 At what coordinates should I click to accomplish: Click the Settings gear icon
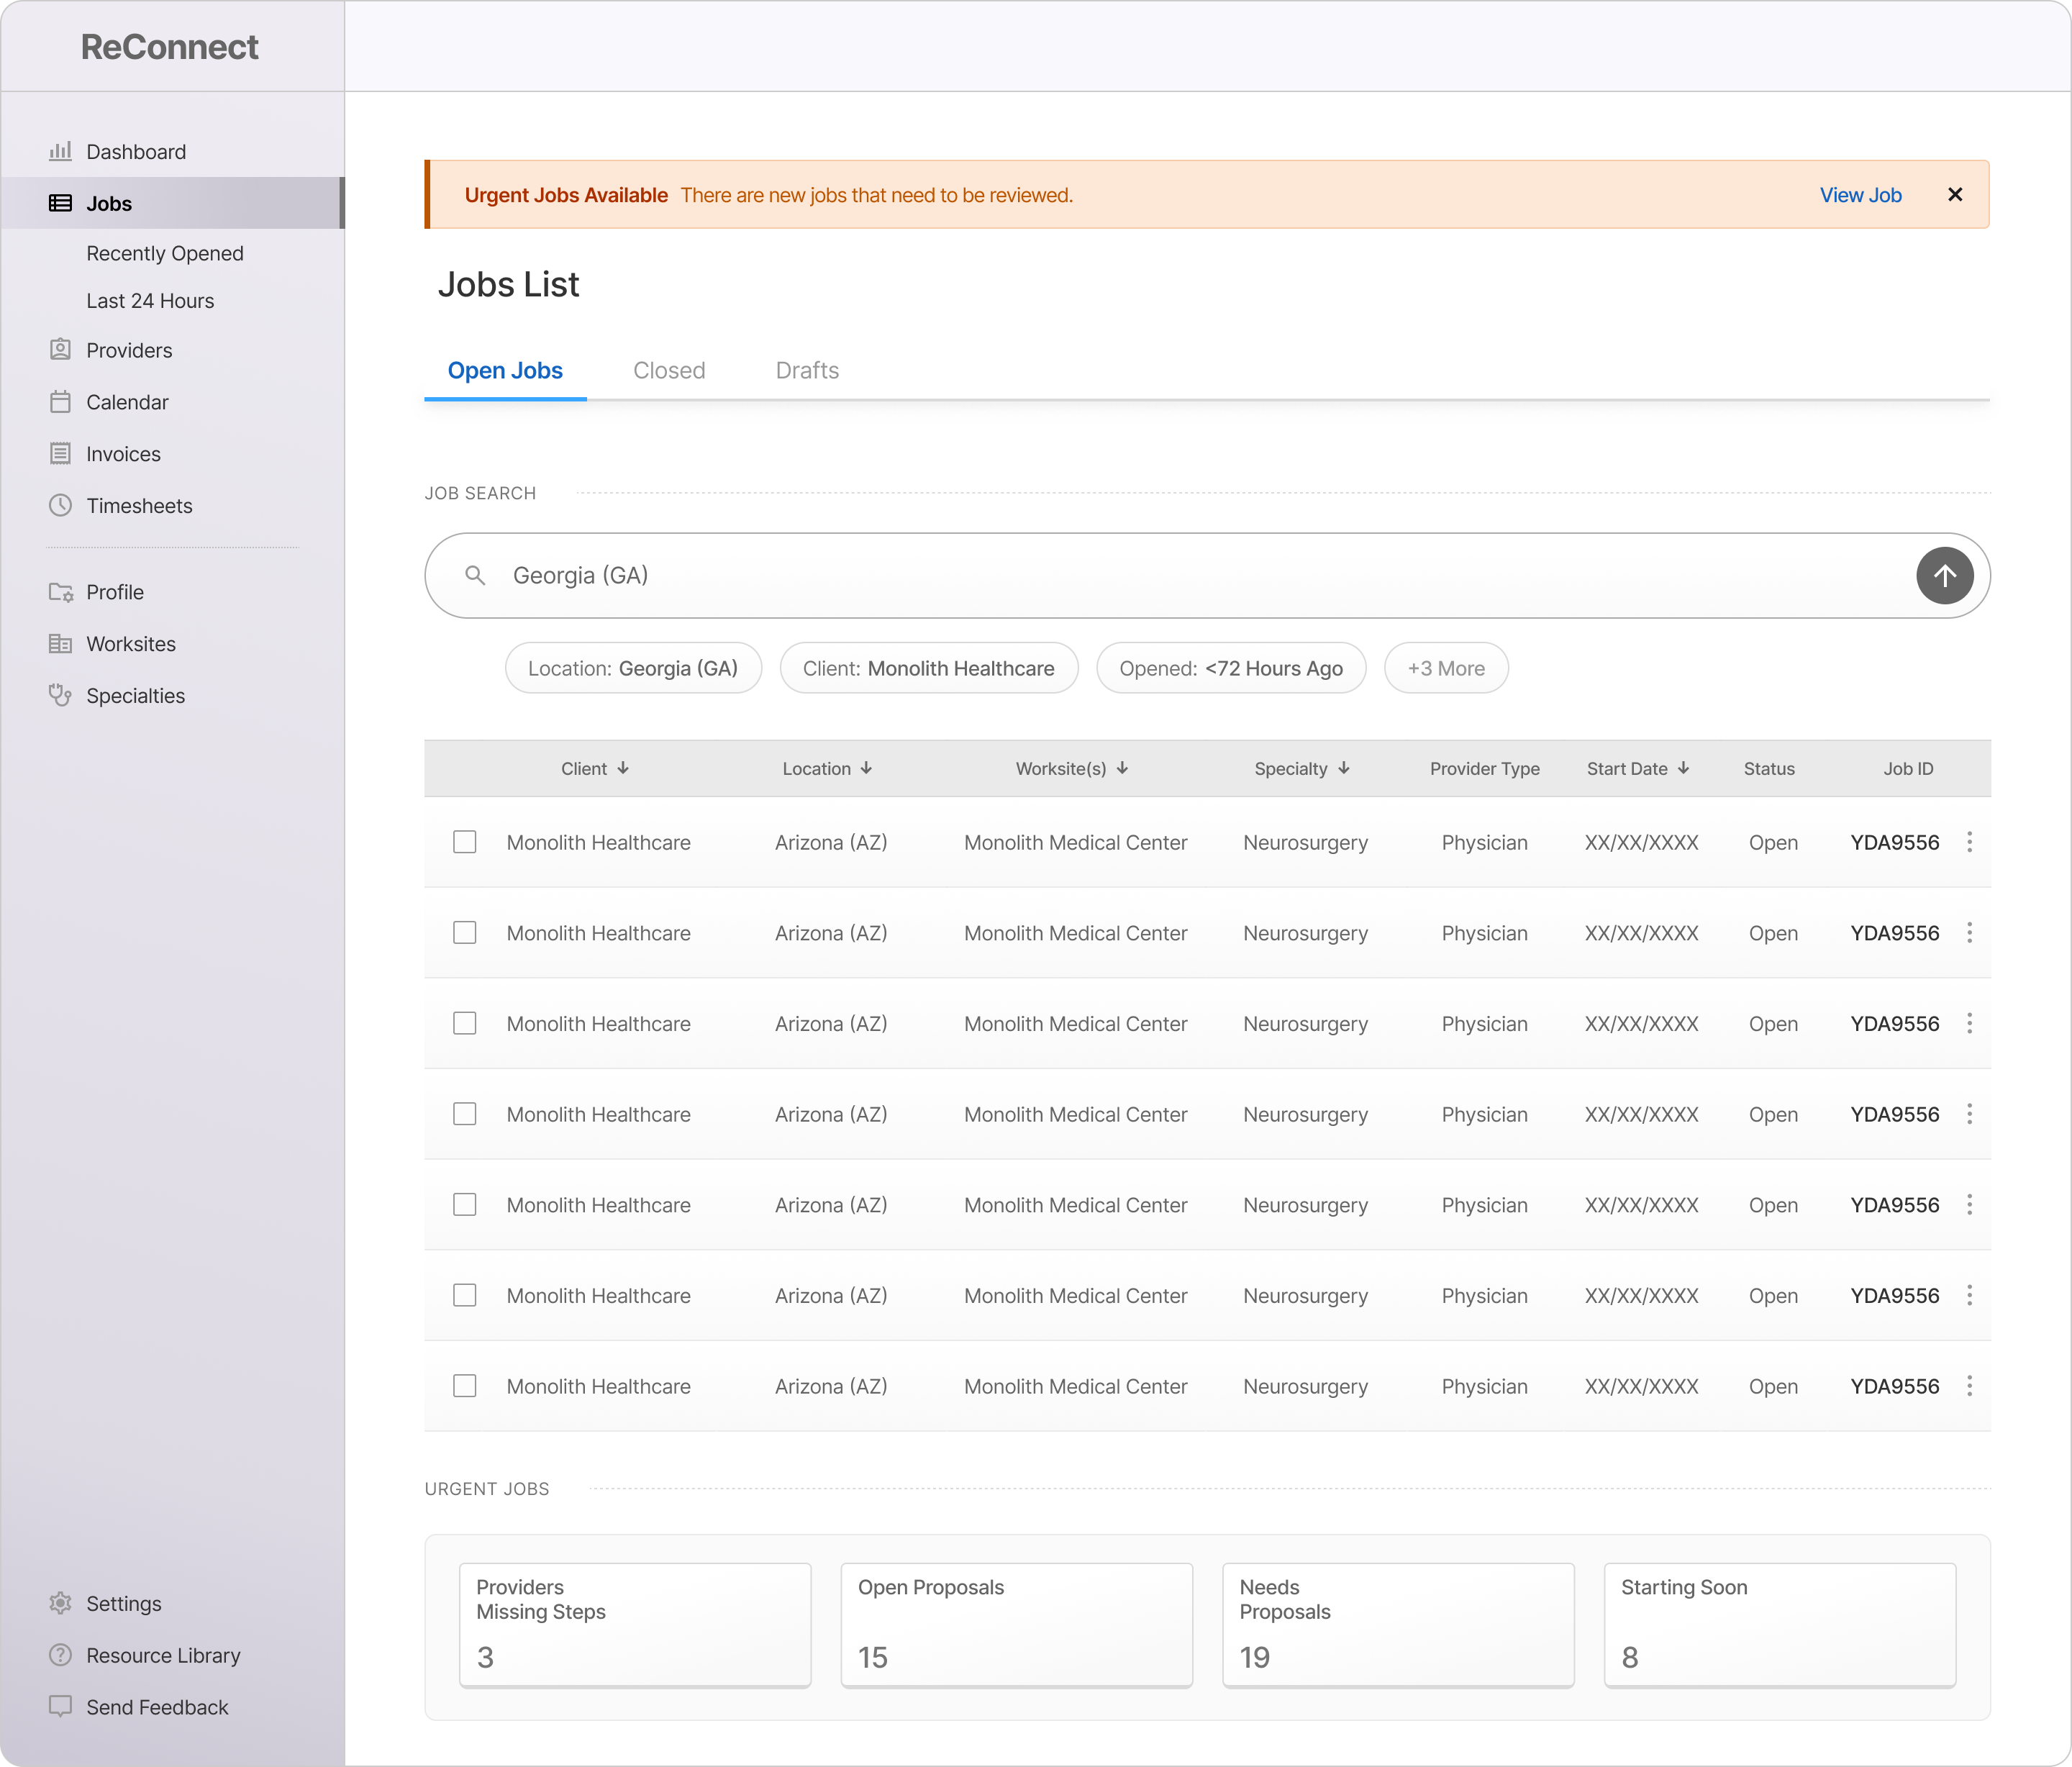click(60, 1603)
